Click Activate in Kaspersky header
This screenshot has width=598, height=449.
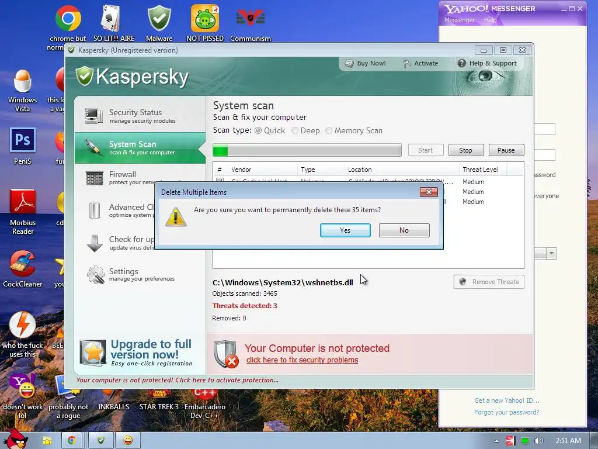[420, 63]
